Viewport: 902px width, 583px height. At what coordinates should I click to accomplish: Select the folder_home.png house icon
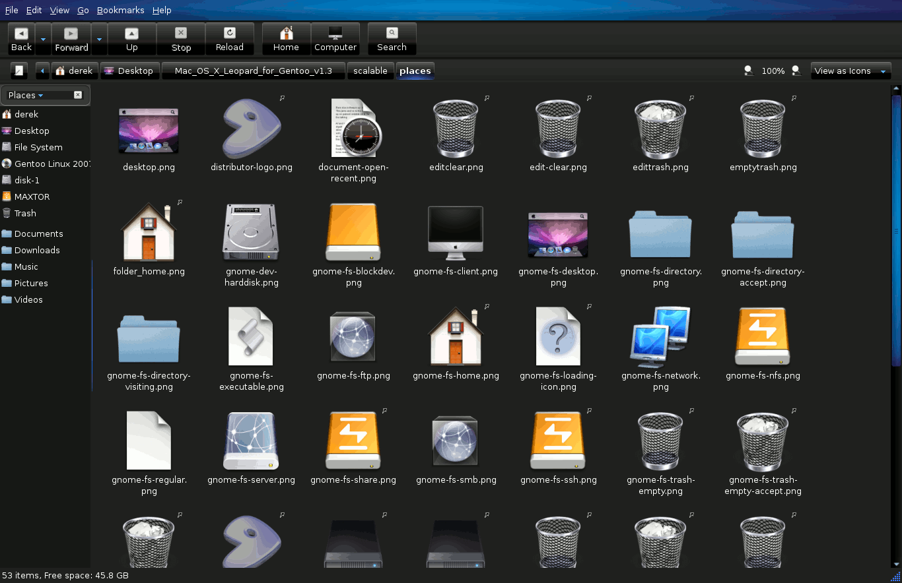[x=149, y=231]
